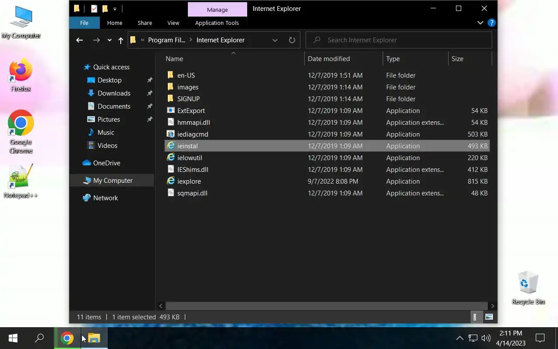The height and width of the screenshot is (349, 558).
Task: Open volume control in system tray
Action: (x=486, y=338)
